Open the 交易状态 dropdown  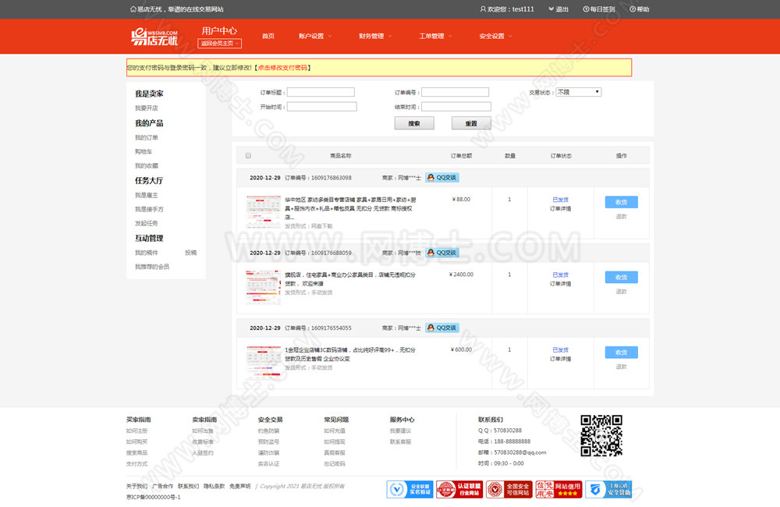(x=577, y=92)
